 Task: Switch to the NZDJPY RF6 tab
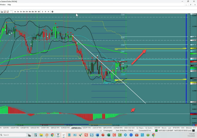coord(87,128)
